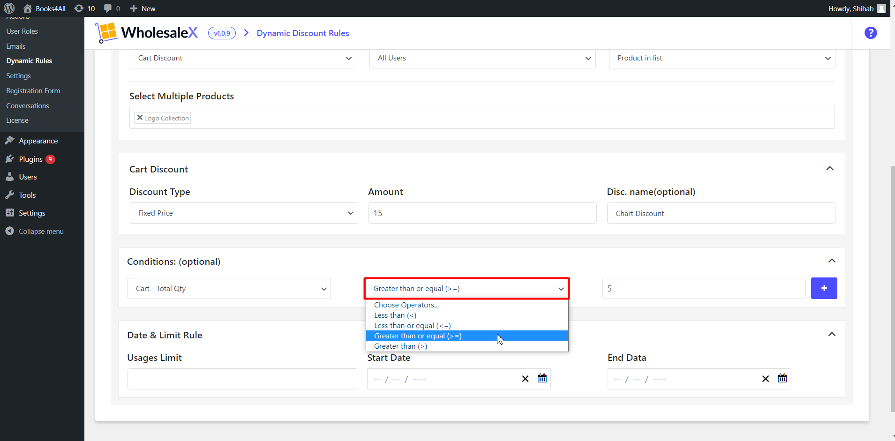Clear the Start Date value

pyautogui.click(x=525, y=379)
